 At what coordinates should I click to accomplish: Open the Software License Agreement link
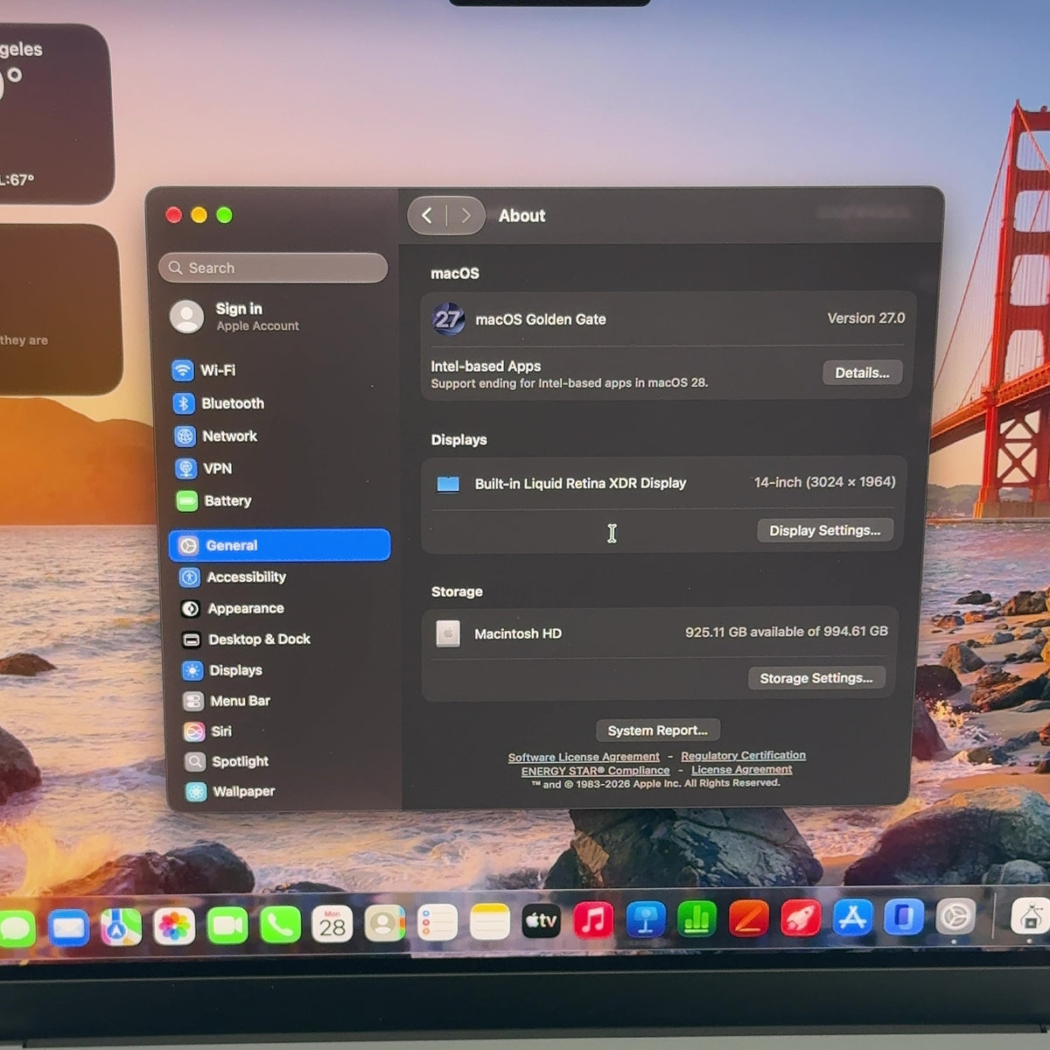(584, 757)
